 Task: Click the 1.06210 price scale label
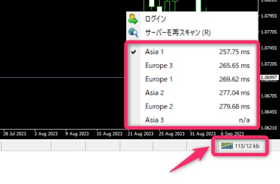269,128
